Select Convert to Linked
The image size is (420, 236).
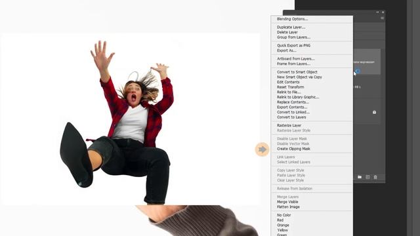point(293,112)
